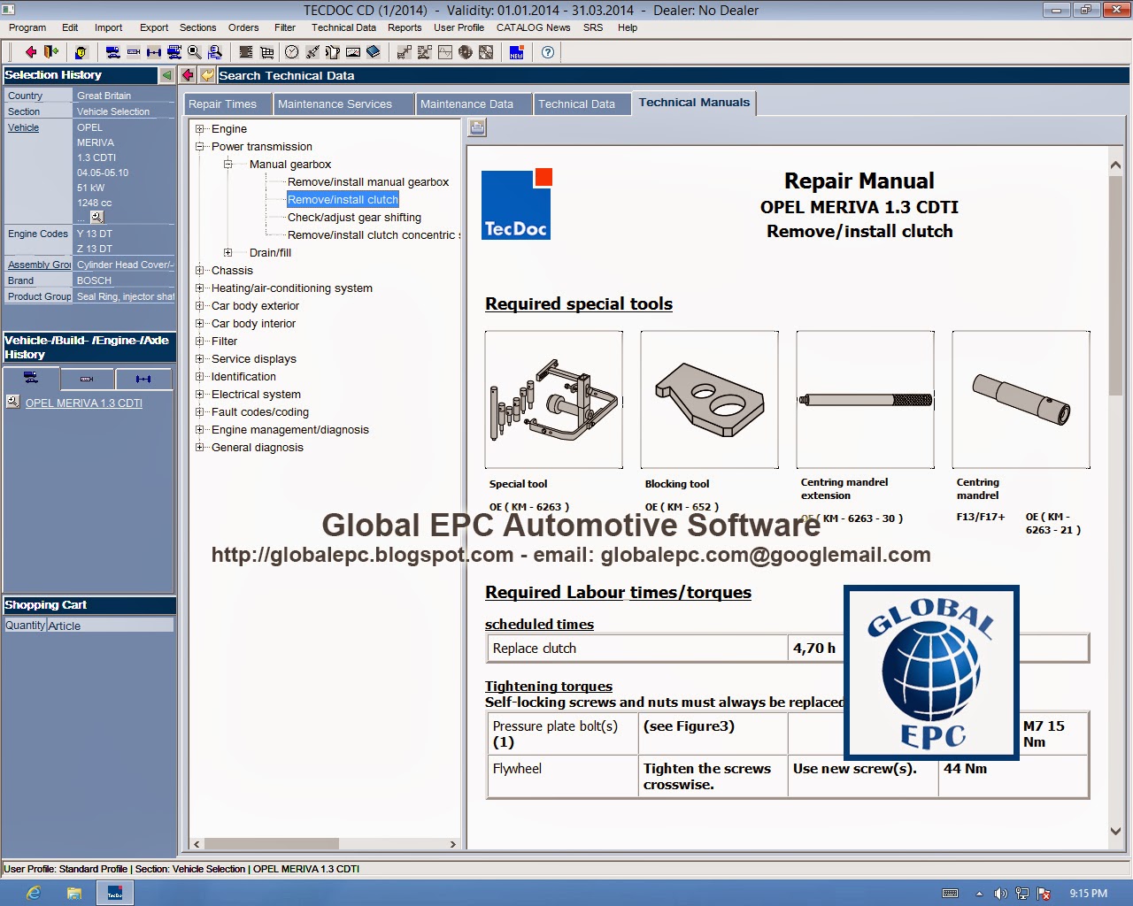1133x906 pixels.
Task: Click the red back arrow toolbar icon
Action: point(30,52)
